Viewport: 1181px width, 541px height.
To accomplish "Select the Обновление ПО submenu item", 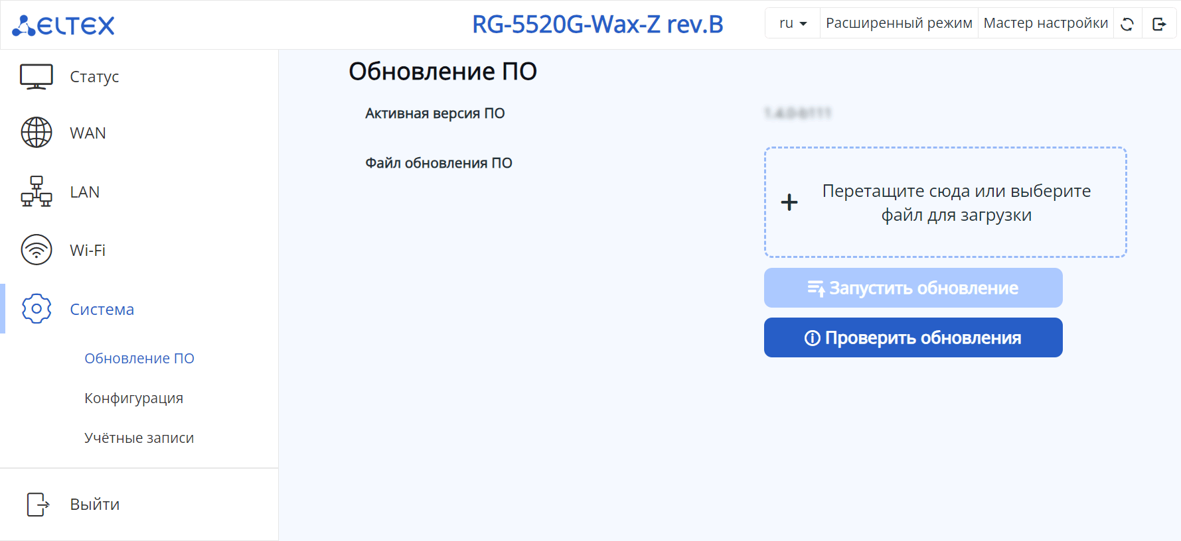I will click(139, 359).
